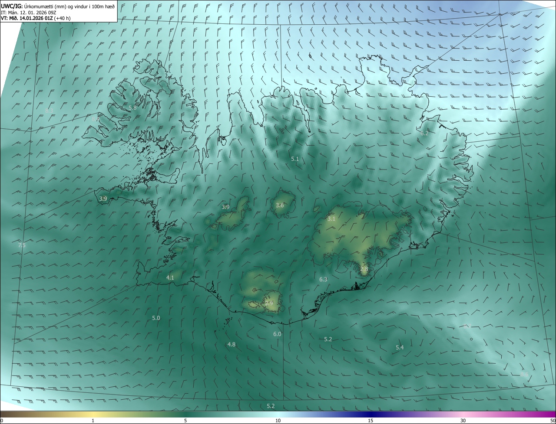This screenshot has height=424, width=556.
Task: Click the 10 label on the colour scale
Action: click(278, 421)
